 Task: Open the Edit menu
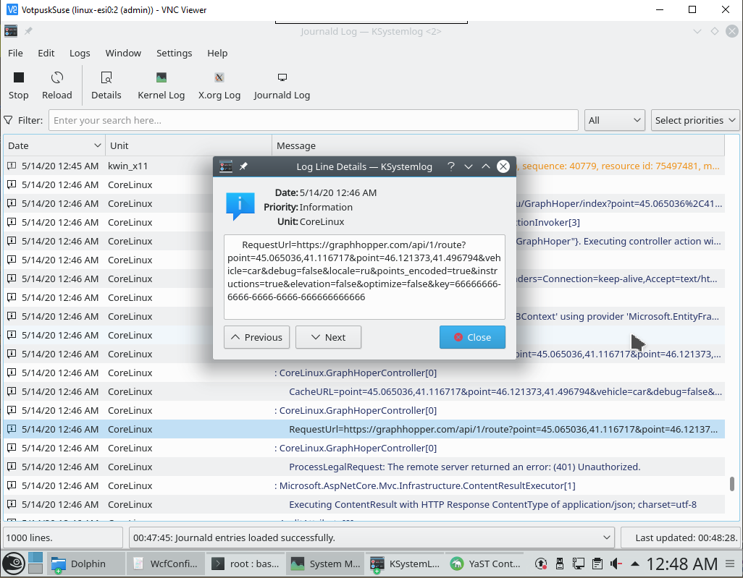(x=46, y=53)
